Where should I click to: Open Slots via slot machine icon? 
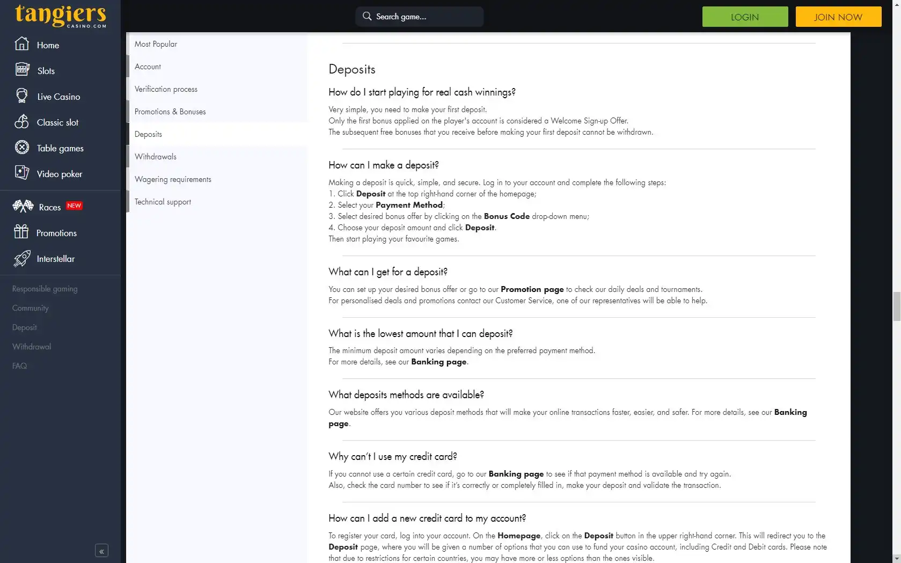click(x=22, y=70)
